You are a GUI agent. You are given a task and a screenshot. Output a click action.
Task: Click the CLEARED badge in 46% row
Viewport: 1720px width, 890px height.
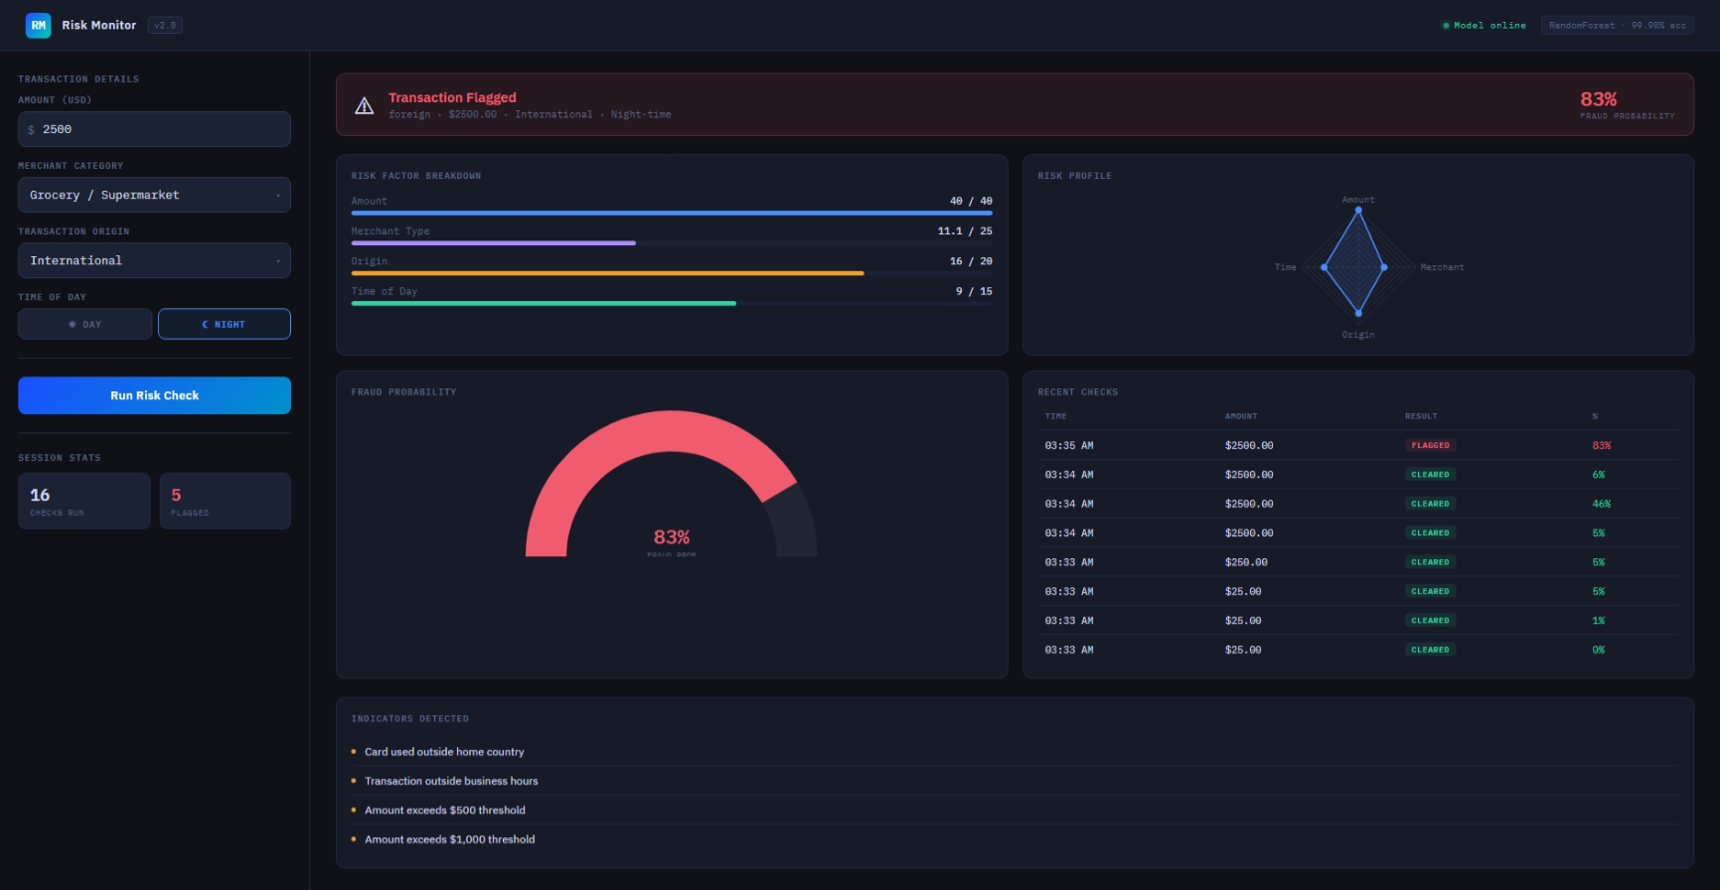click(x=1430, y=504)
